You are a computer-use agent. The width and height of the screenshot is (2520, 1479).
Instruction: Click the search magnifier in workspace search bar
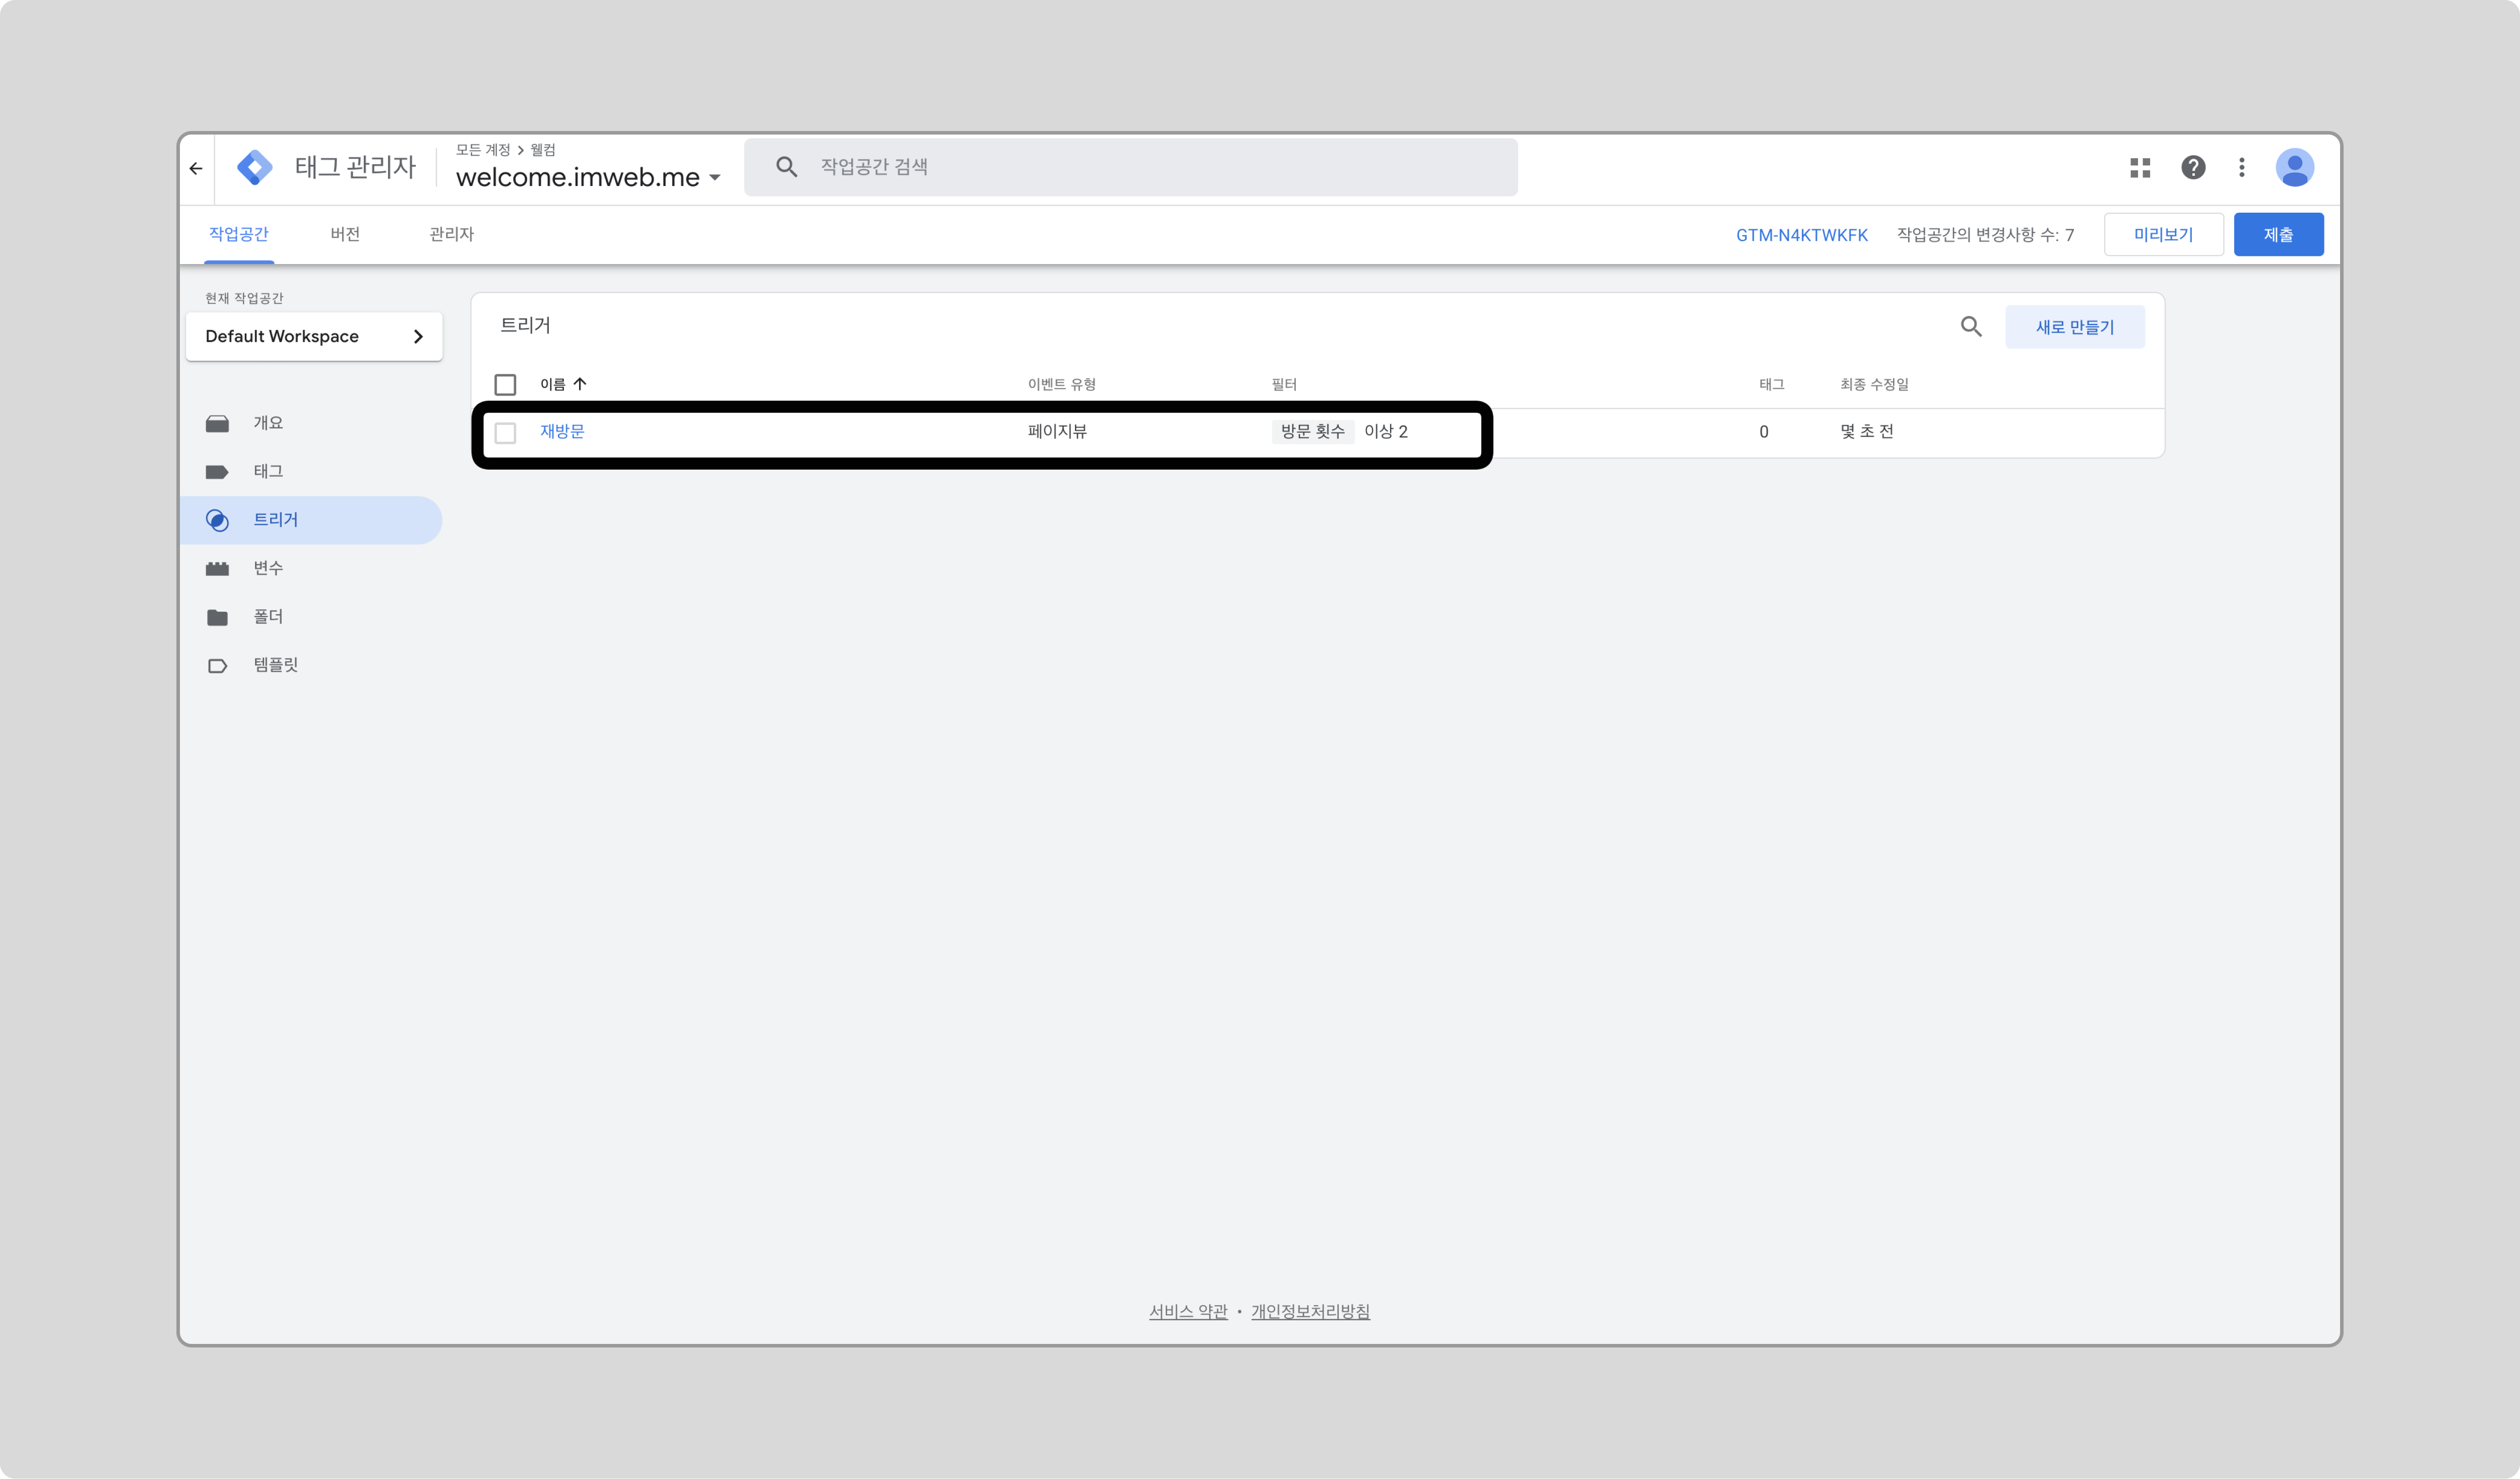point(787,167)
